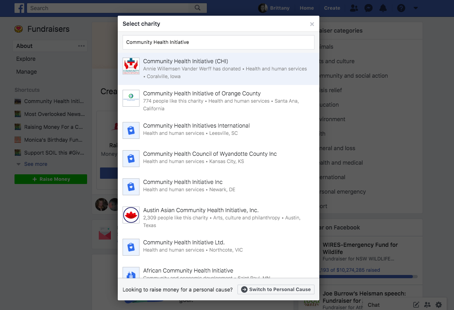Open the Friend Requests icon
454x310 pixels.
pyautogui.click(x=354, y=8)
